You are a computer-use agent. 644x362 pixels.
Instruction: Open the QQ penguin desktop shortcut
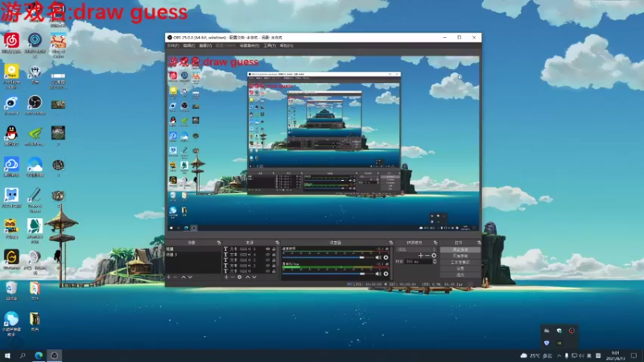[11, 136]
